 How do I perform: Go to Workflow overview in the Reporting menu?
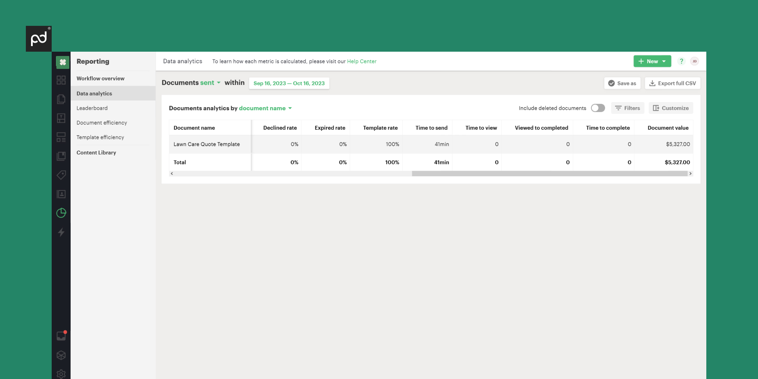100,78
